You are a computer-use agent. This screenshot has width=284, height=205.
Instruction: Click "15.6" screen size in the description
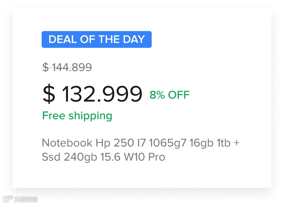point(110,157)
